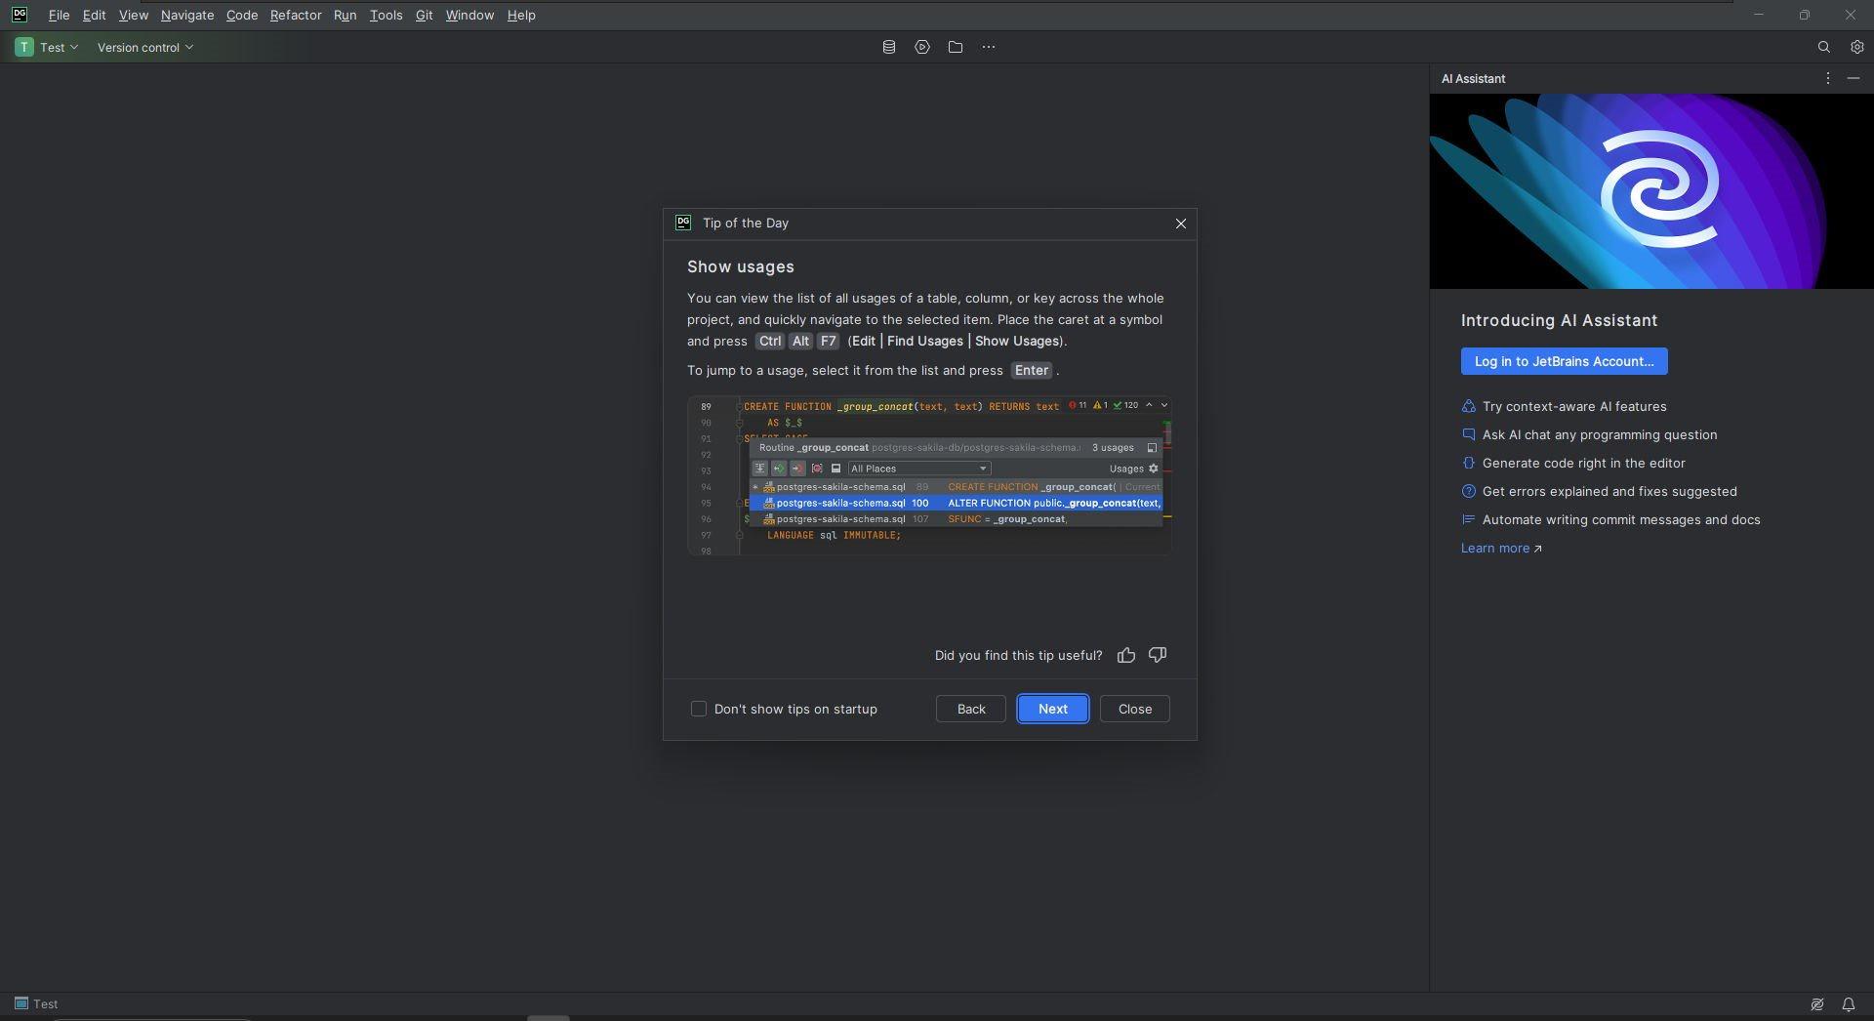Click the Tip of the Day dialog title
This screenshot has height=1021, width=1874.
click(x=745, y=224)
